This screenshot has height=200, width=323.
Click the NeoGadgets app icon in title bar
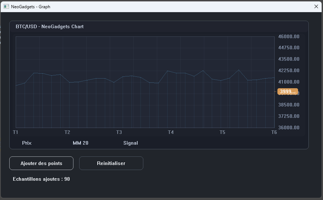pyautogui.click(x=6, y=6)
